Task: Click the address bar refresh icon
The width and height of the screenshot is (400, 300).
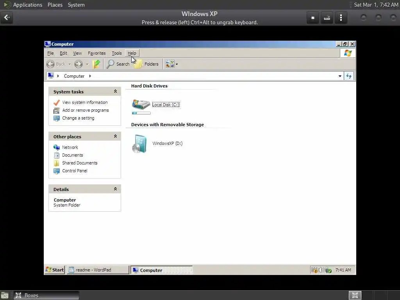Action: coord(349,76)
